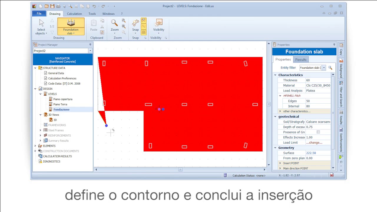This screenshot has height=212, width=377.
Task: Click the undo arrow in quick access
Action: click(94, 6)
